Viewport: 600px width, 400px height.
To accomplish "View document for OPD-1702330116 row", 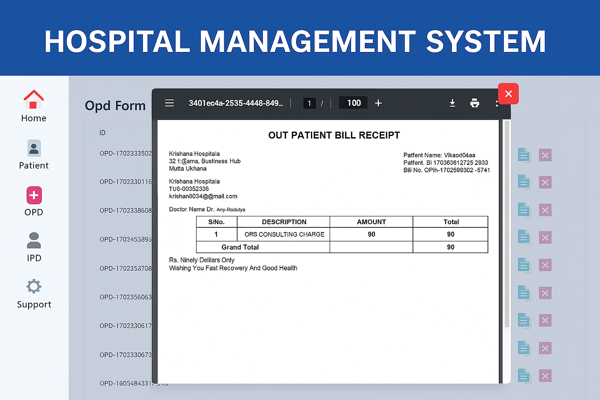I will click(524, 182).
